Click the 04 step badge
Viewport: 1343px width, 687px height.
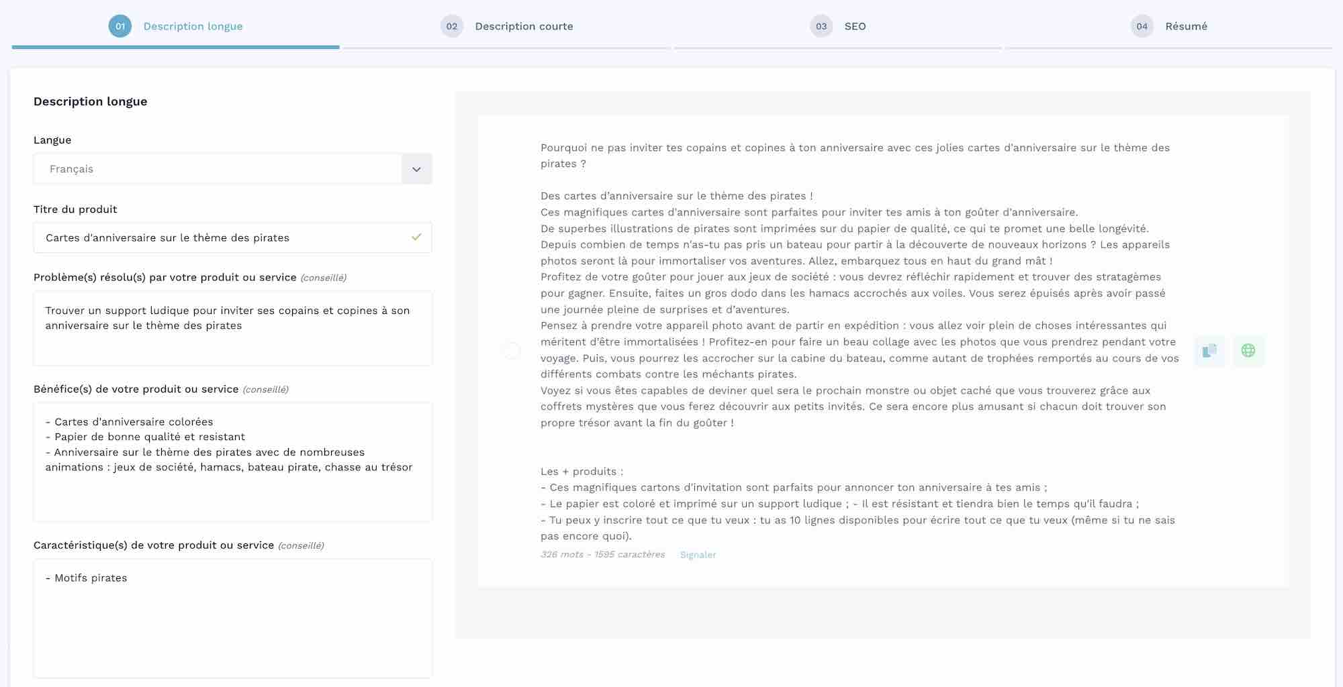click(x=1142, y=26)
